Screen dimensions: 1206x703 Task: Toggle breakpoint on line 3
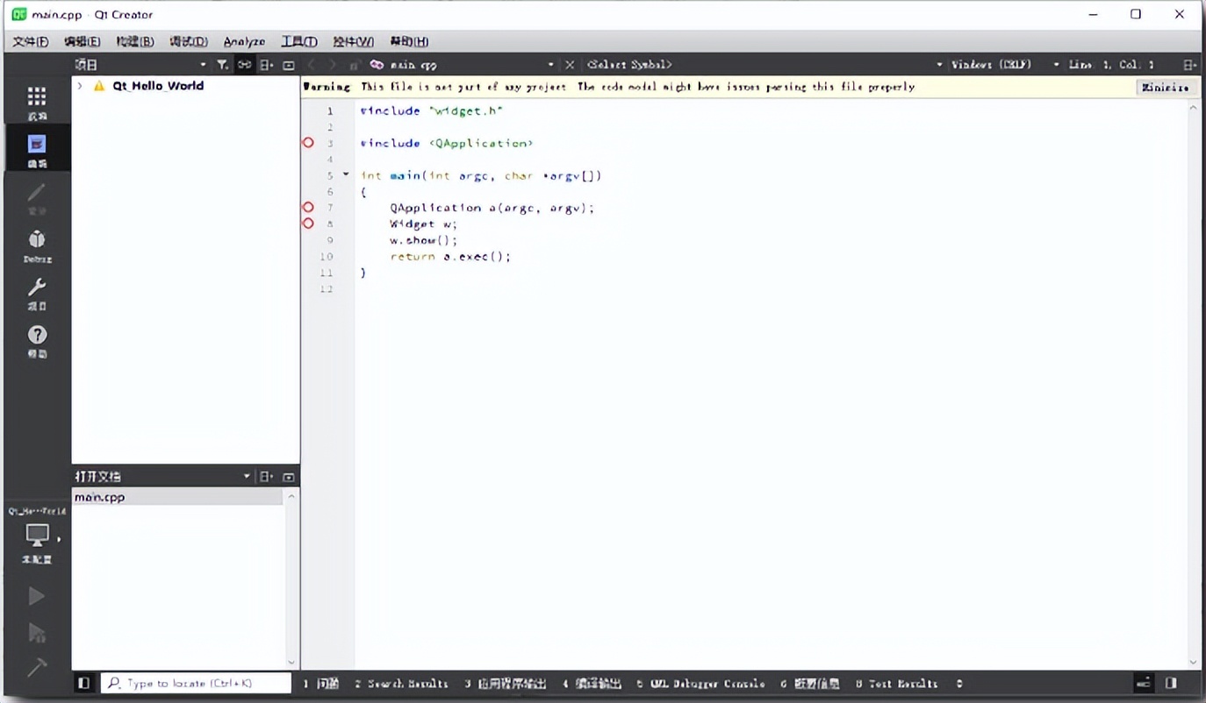[308, 143]
